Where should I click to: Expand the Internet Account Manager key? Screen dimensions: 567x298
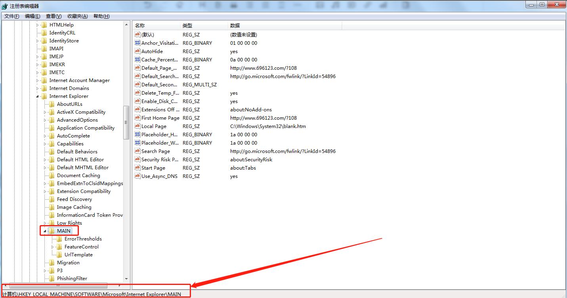pos(38,80)
